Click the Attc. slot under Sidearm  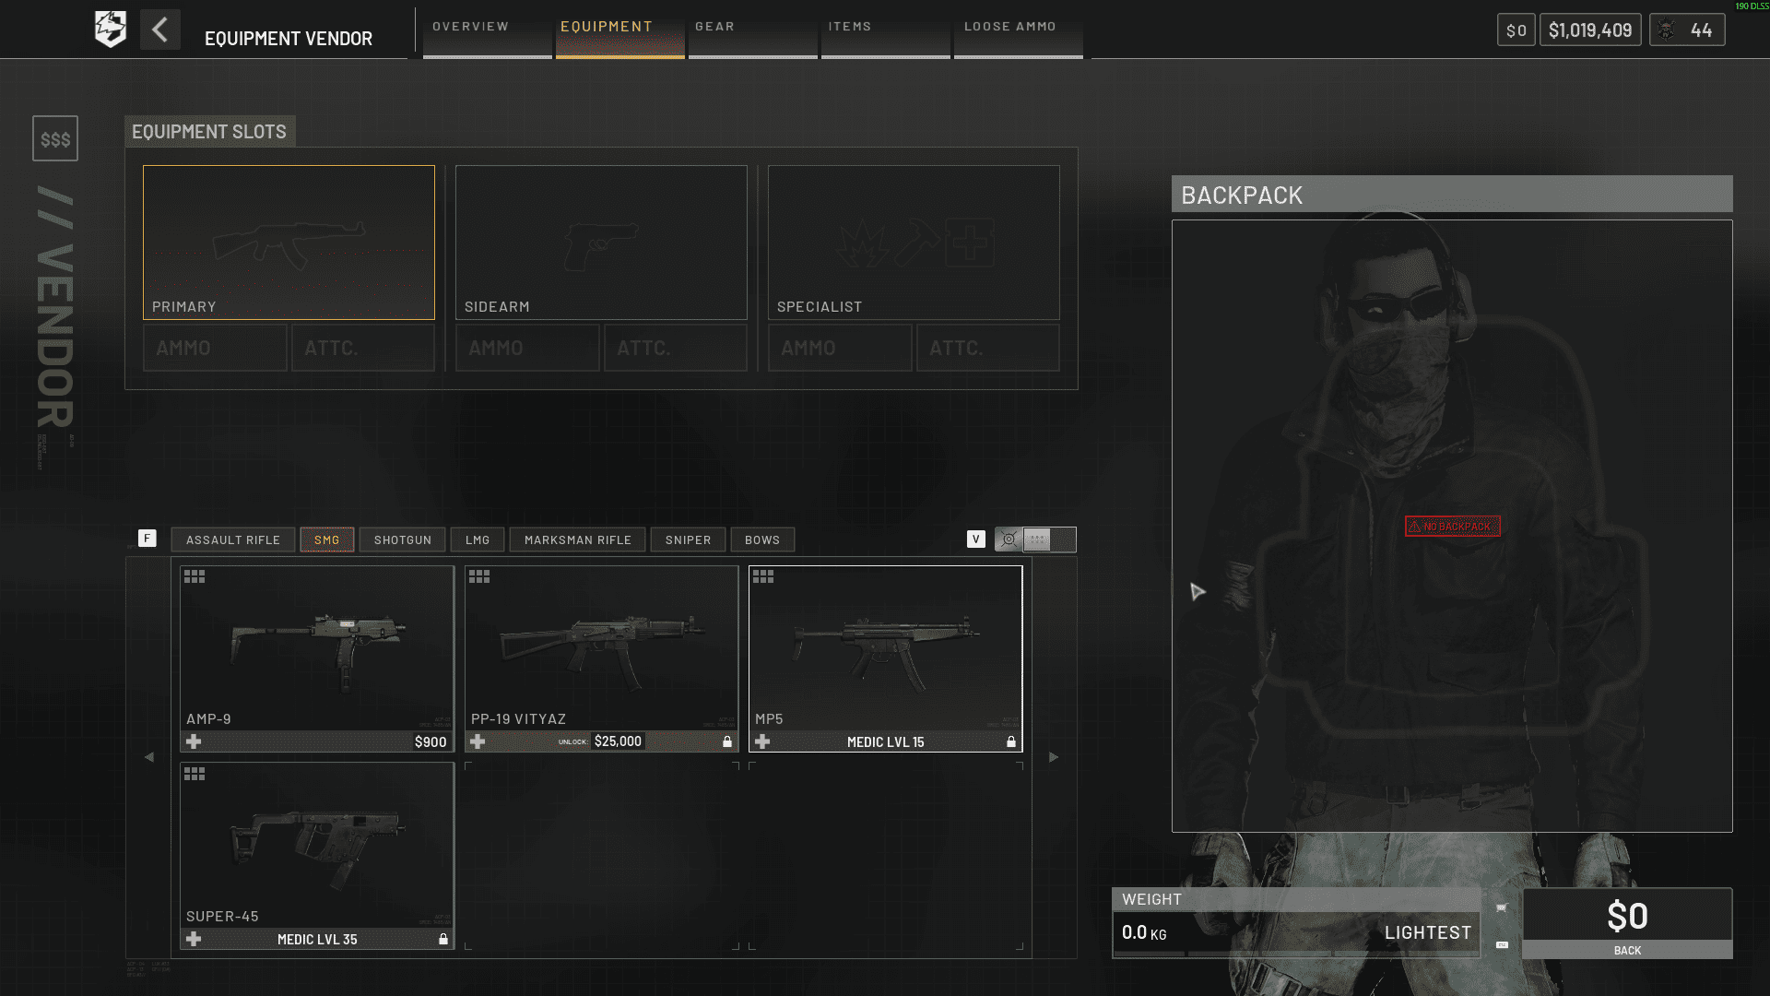coord(676,348)
